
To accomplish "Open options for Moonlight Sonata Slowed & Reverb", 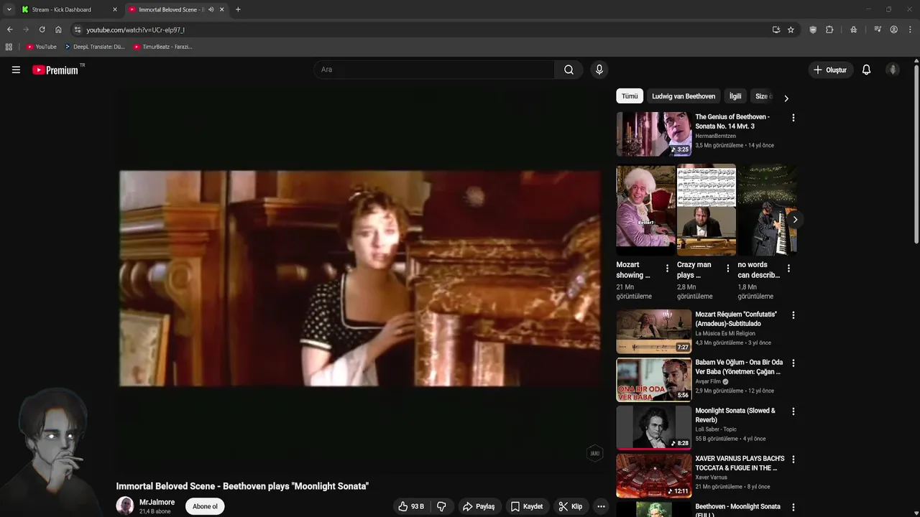I will [x=793, y=411].
